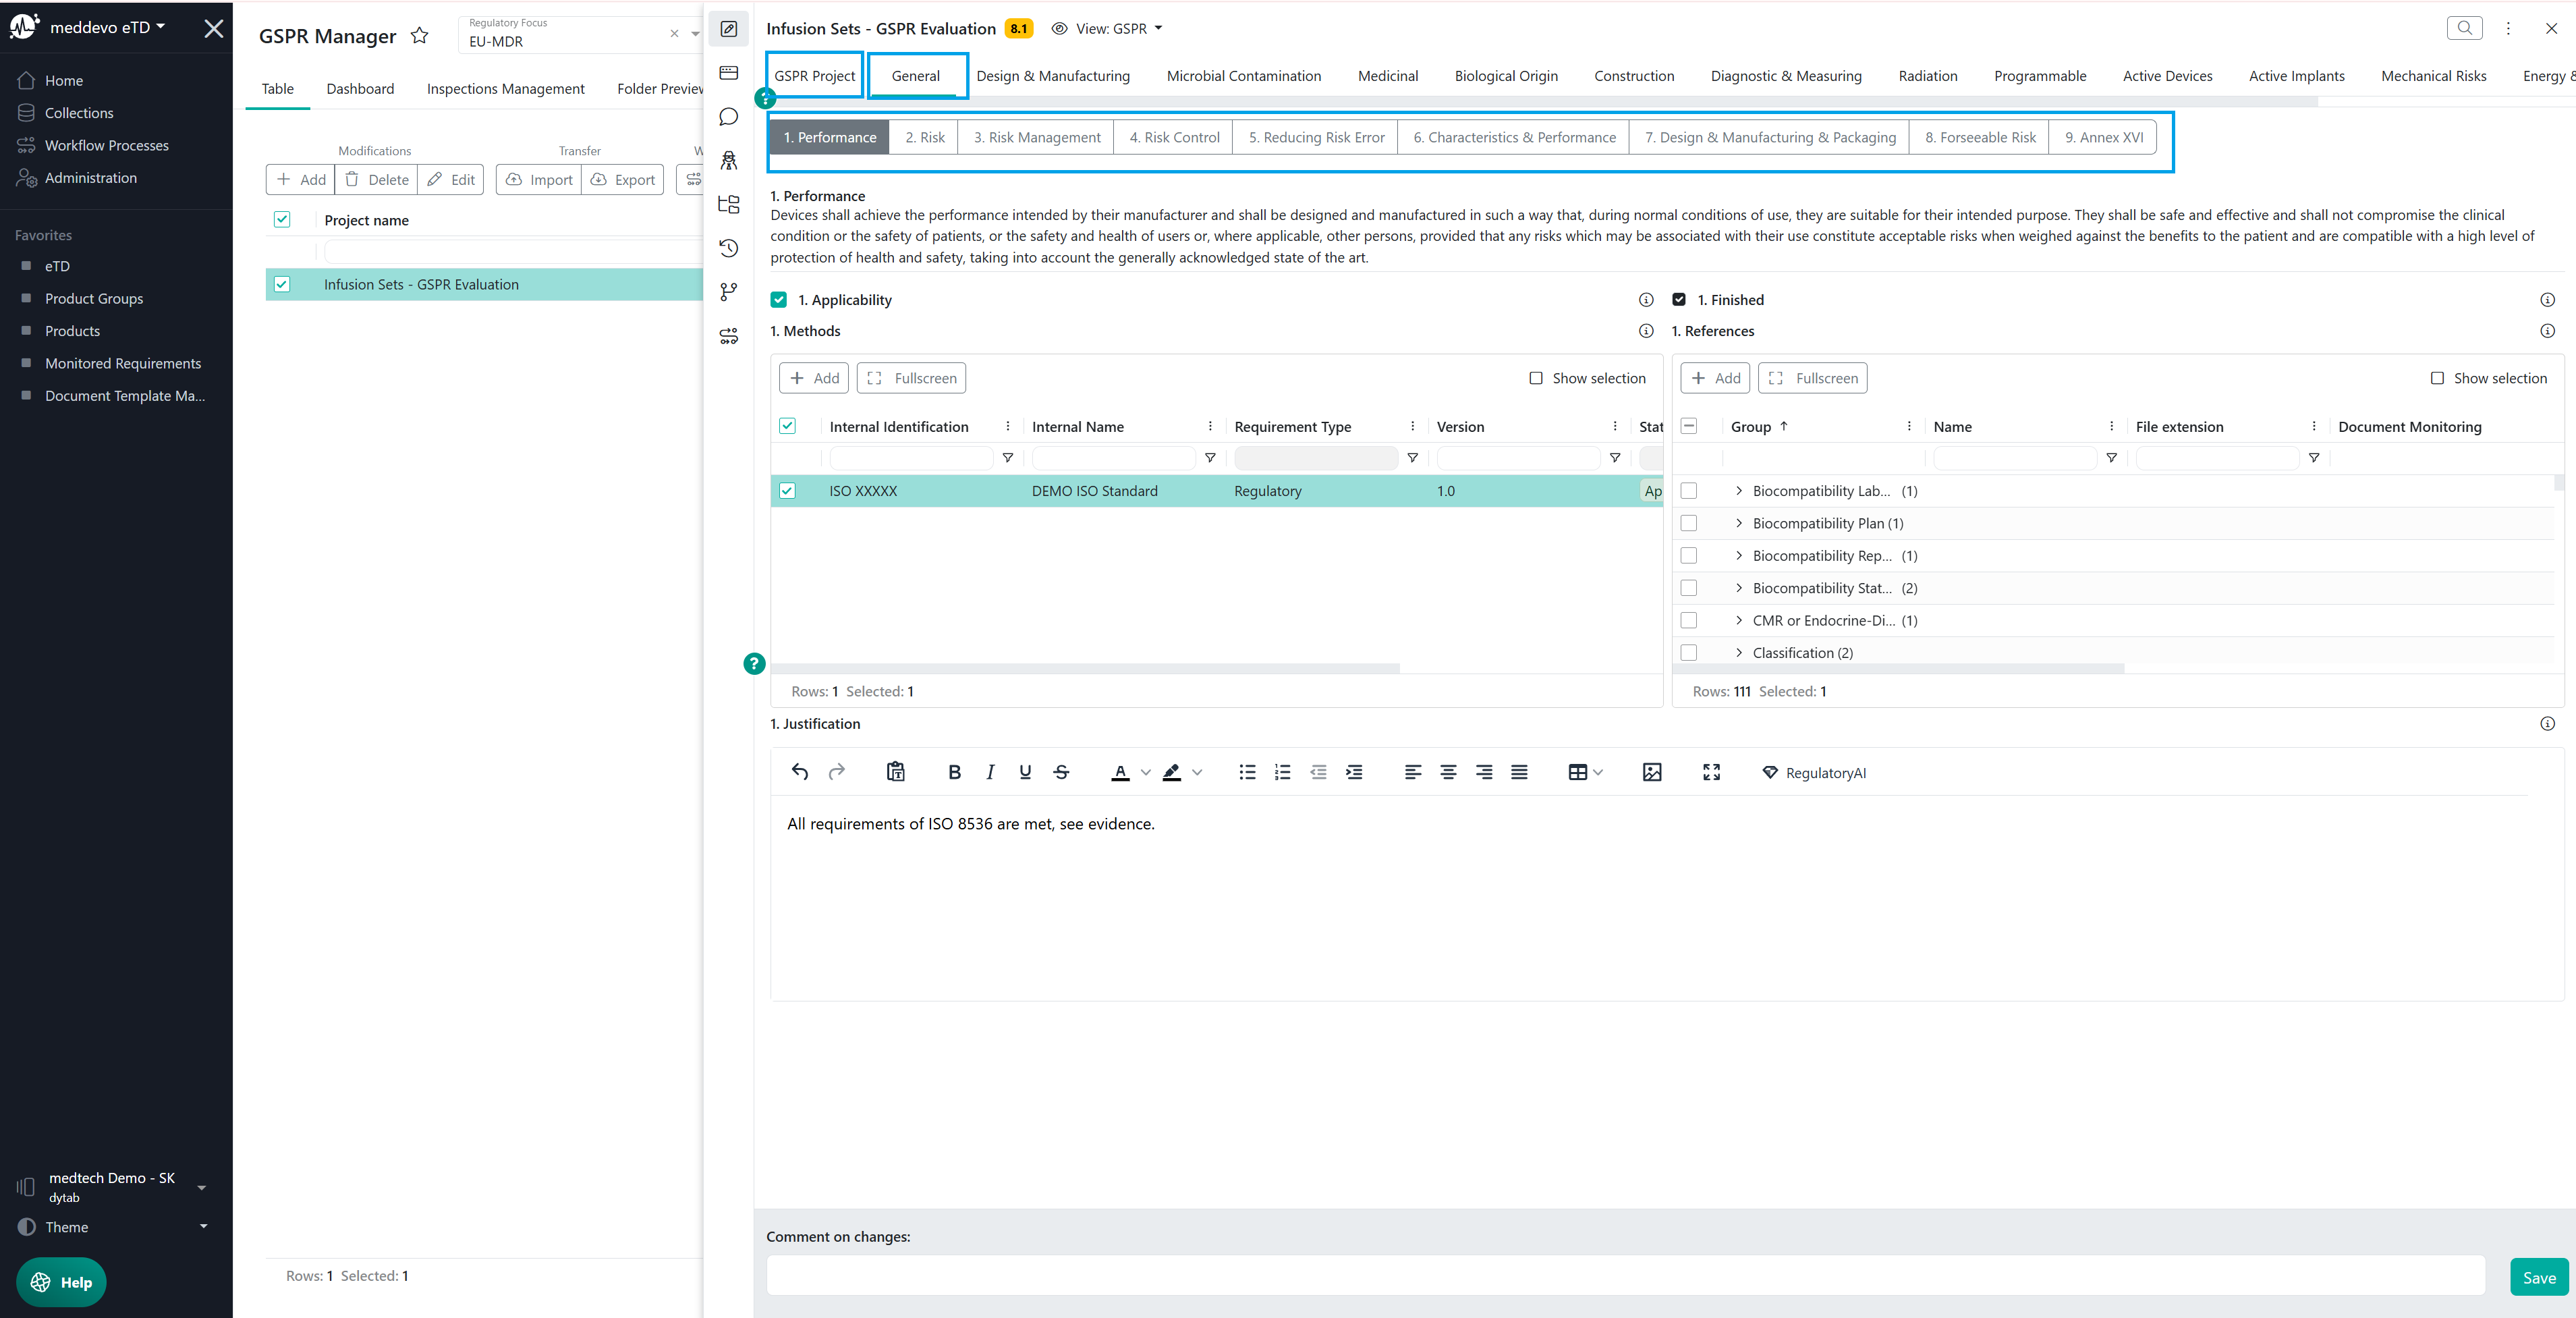Toggle select-all checkbox in Methods header
2576x1318 pixels.
pos(788,426)
